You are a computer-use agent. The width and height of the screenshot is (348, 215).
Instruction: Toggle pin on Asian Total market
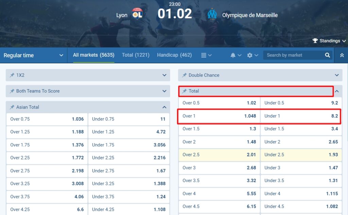tap(12, 107)
